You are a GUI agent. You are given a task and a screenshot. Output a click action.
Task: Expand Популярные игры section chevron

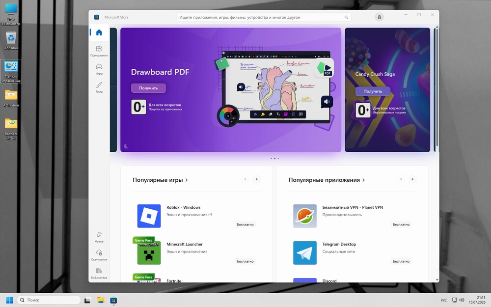187,180
